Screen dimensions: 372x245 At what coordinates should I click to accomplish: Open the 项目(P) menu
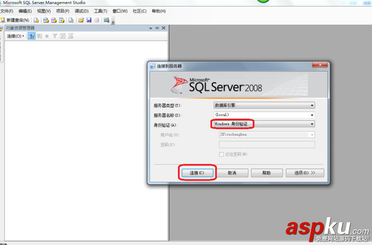click(63, 11)
